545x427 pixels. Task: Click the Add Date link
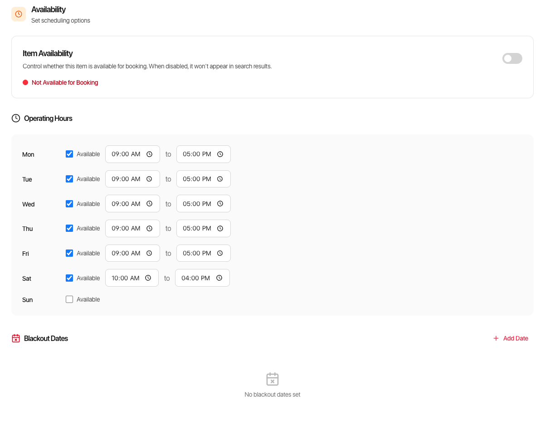click(511, 338)
